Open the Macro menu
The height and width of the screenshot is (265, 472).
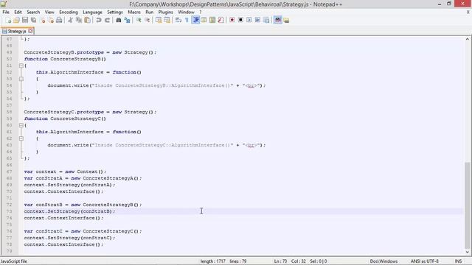(134, 12)
